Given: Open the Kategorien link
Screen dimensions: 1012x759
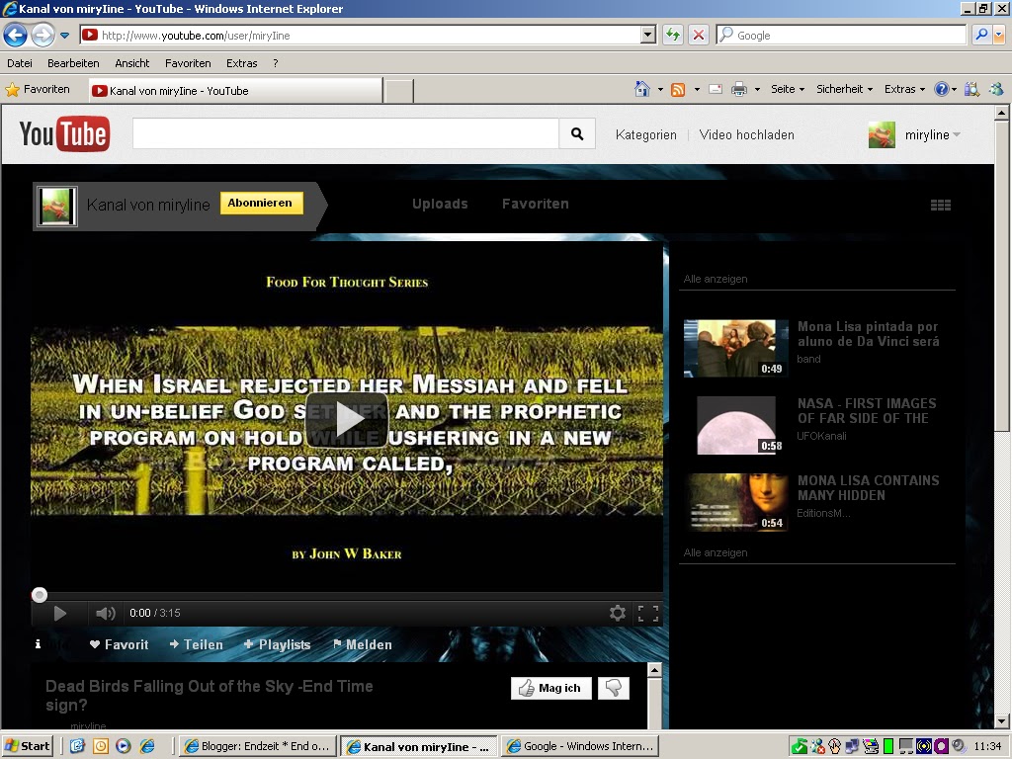Looking at the screenshot, I should click(x=646, y=134).
